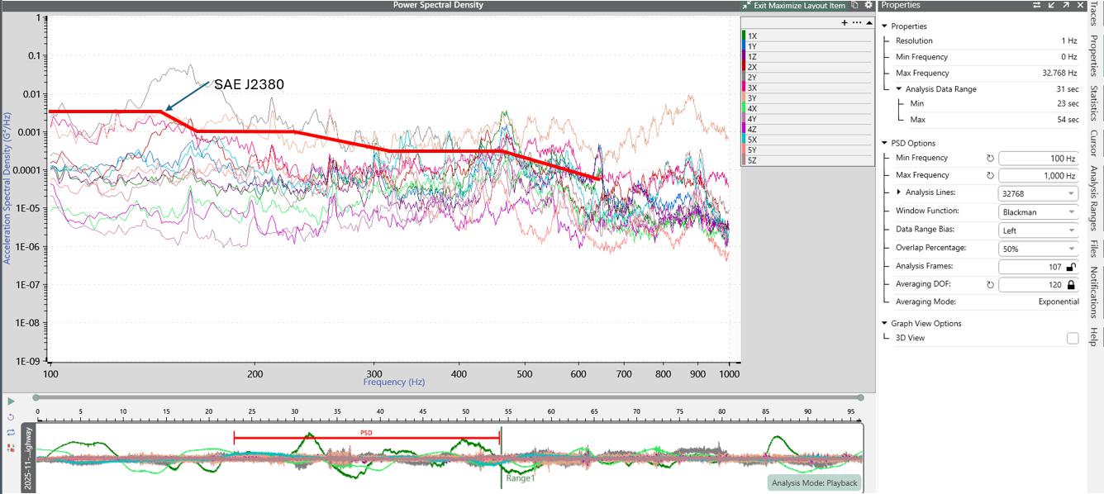
Task: Click the loop playback icon
Action: point(11,432)
